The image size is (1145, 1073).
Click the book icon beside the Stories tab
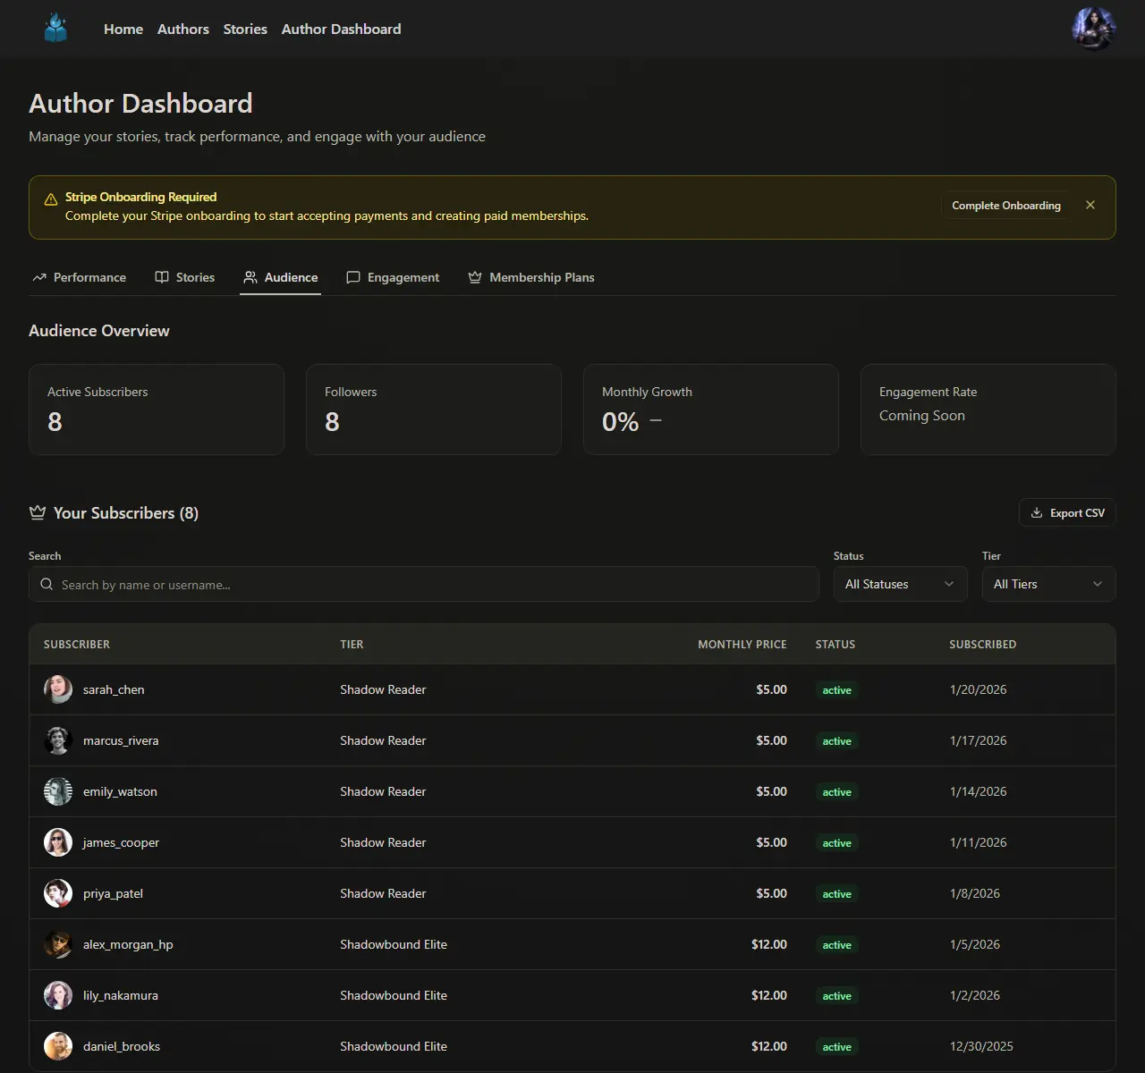[162, 277]
